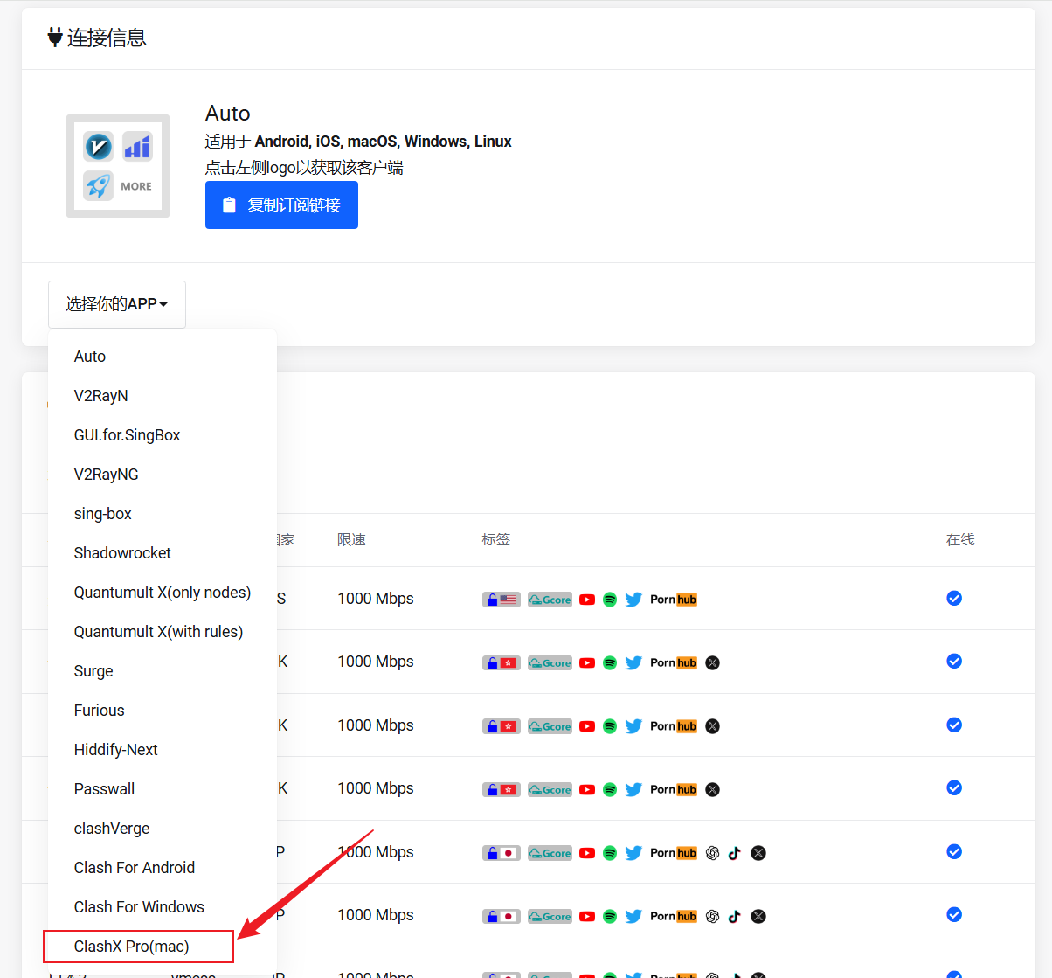Click the unlock US flag badge

click(502, 600)
